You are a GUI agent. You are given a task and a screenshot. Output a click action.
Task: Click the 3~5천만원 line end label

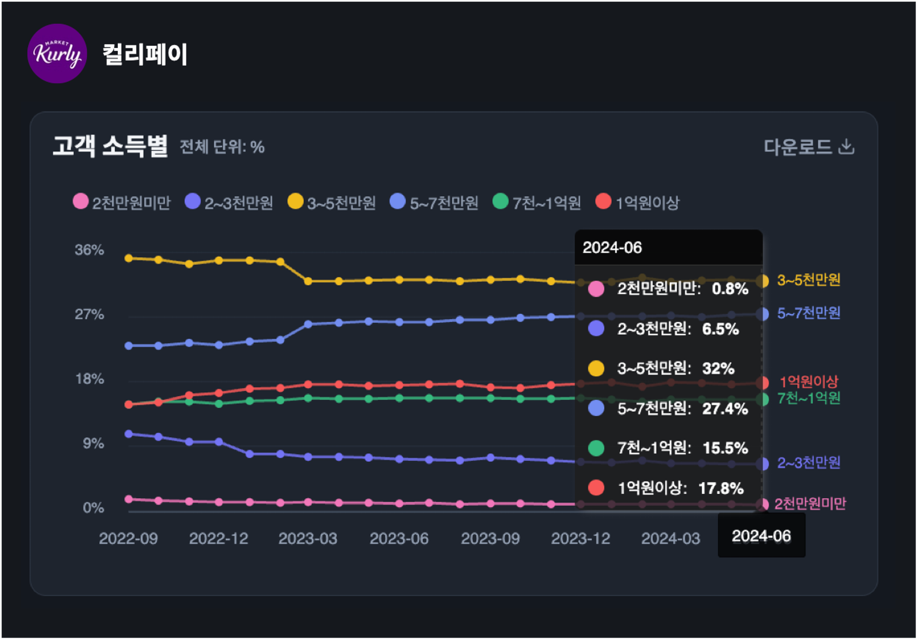tap(809, 280)
